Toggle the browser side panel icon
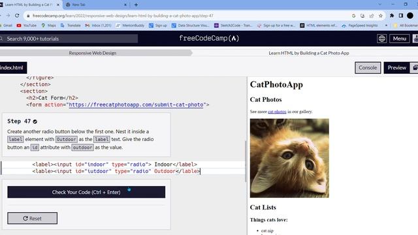This screenshot has height=235, width=418. pyautogui.click(x=400, y=16)
